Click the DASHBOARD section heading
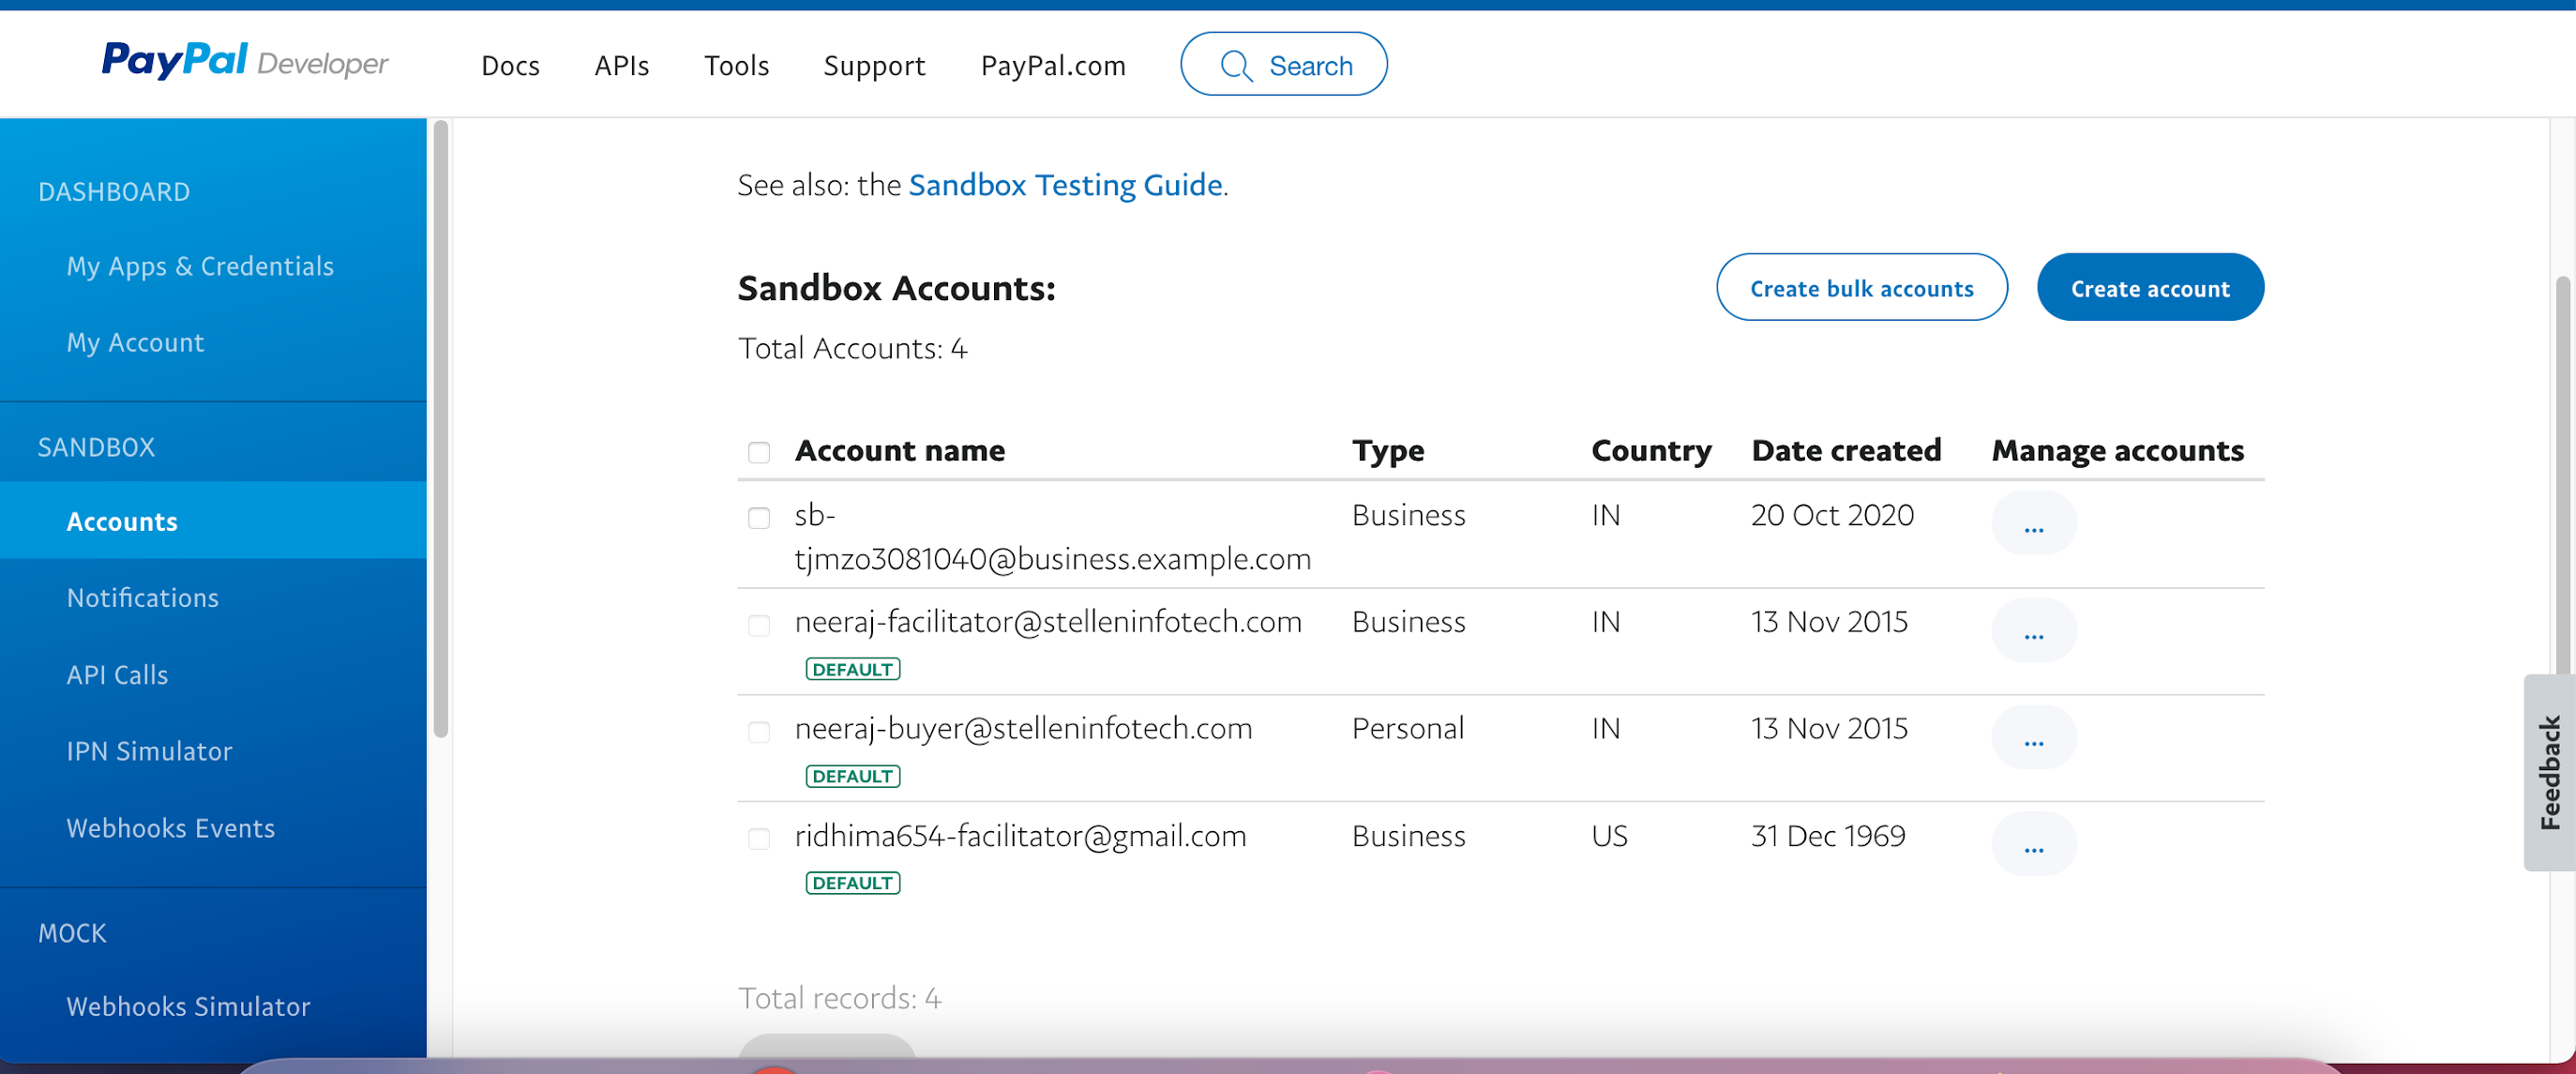 pos(114,192)
